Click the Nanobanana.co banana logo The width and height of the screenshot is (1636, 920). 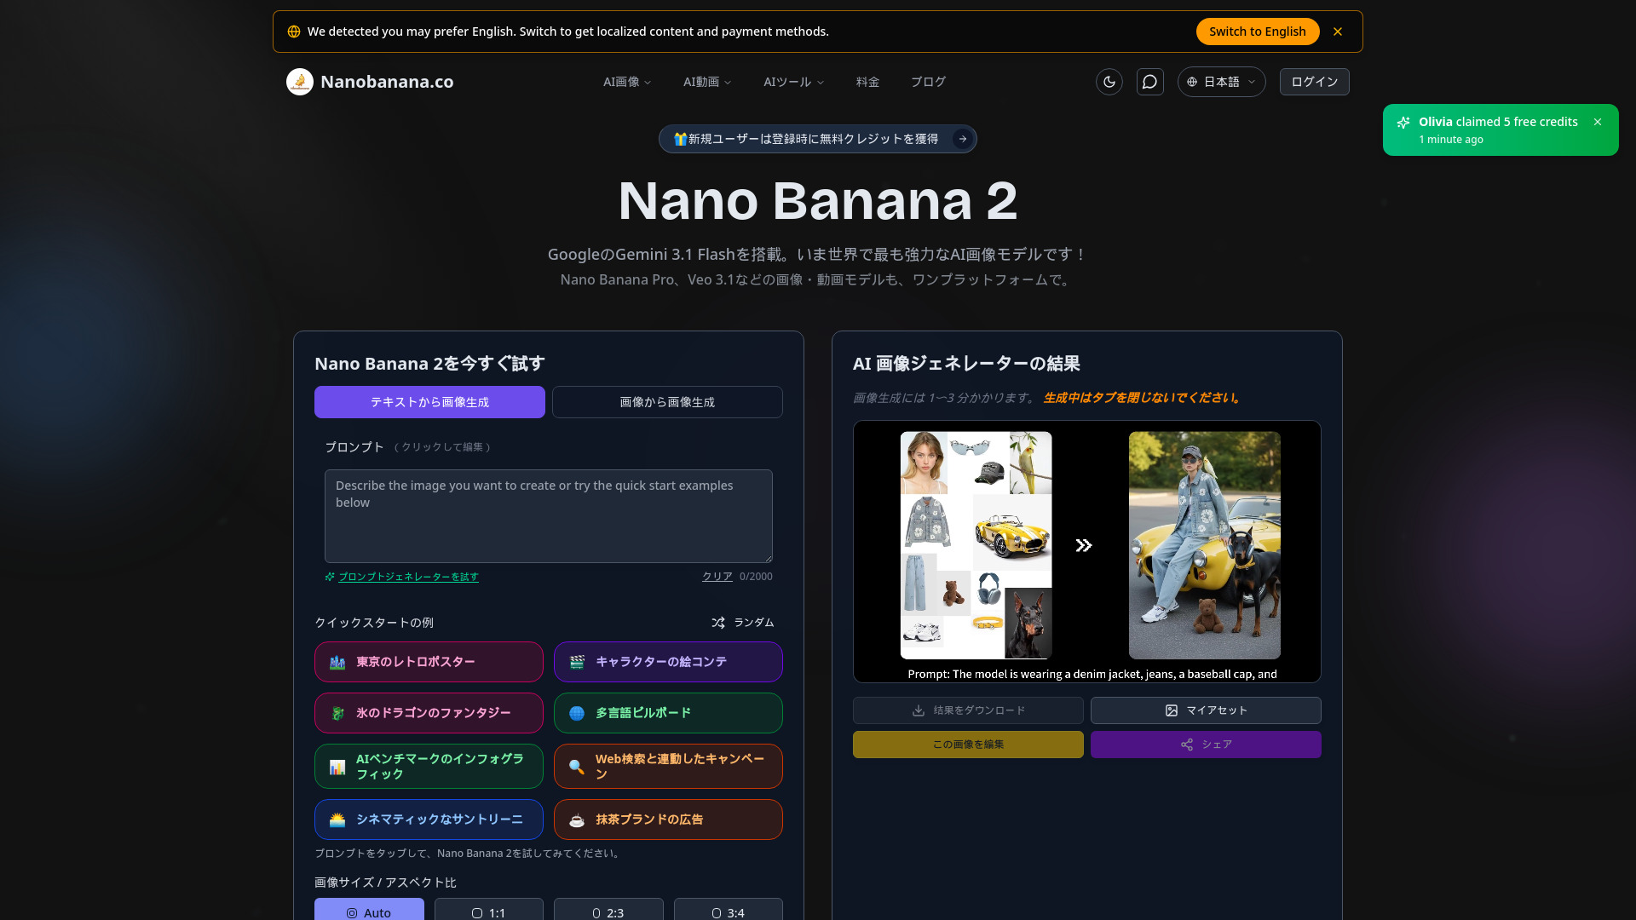pyautogui.click(x=300, y=82)
